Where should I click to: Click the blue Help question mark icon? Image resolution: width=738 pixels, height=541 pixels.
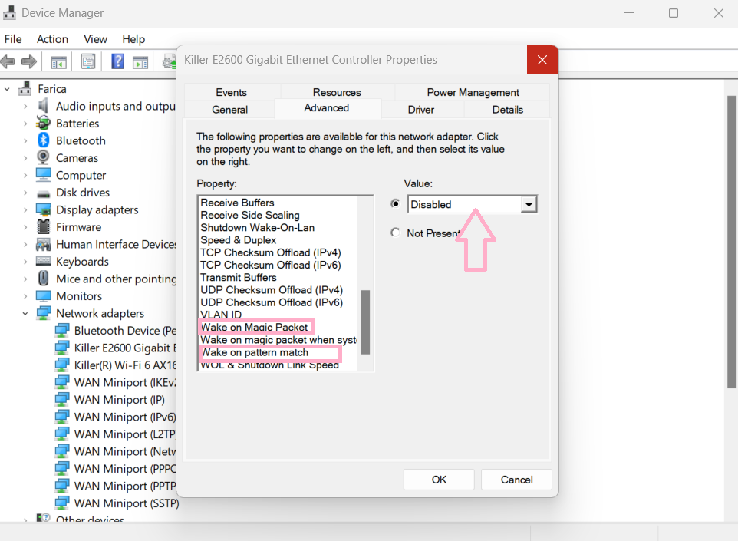click(118, 61)
